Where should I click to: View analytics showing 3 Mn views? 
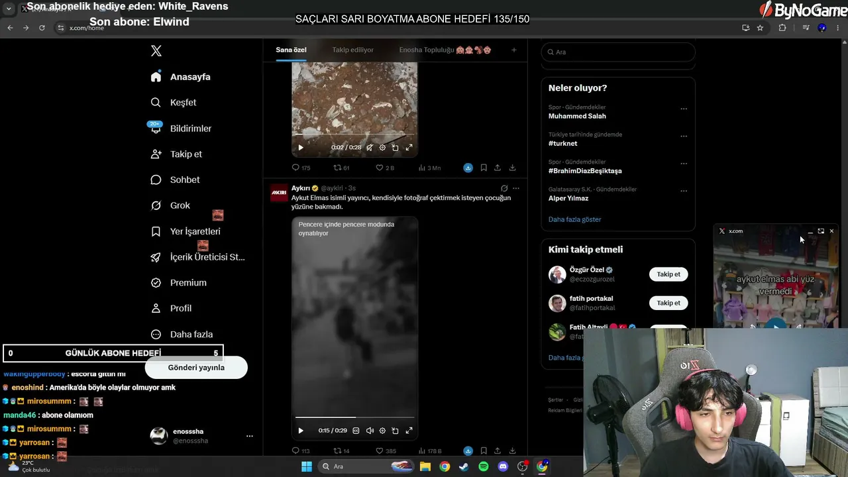pyautogui.click(x=430, y=168)
